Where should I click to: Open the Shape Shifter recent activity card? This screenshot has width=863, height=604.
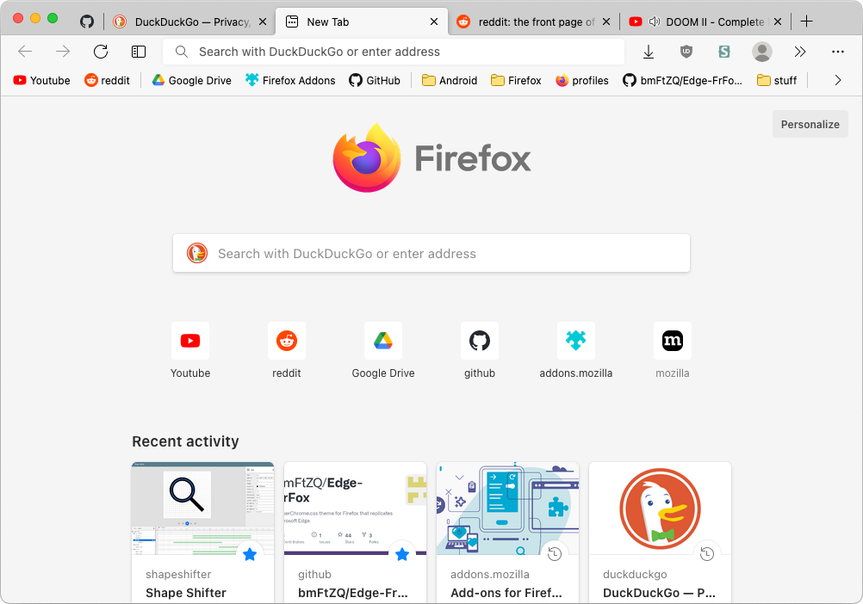click(202, 532)
